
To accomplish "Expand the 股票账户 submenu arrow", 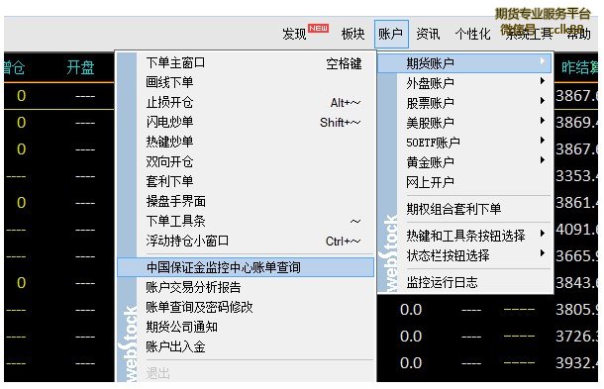I will tap(543, 101).
